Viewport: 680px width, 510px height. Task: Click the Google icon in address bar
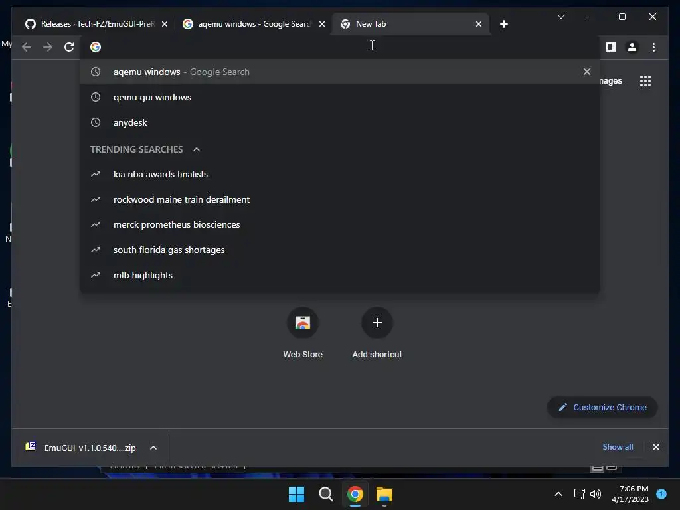click(x=96, y=47)
